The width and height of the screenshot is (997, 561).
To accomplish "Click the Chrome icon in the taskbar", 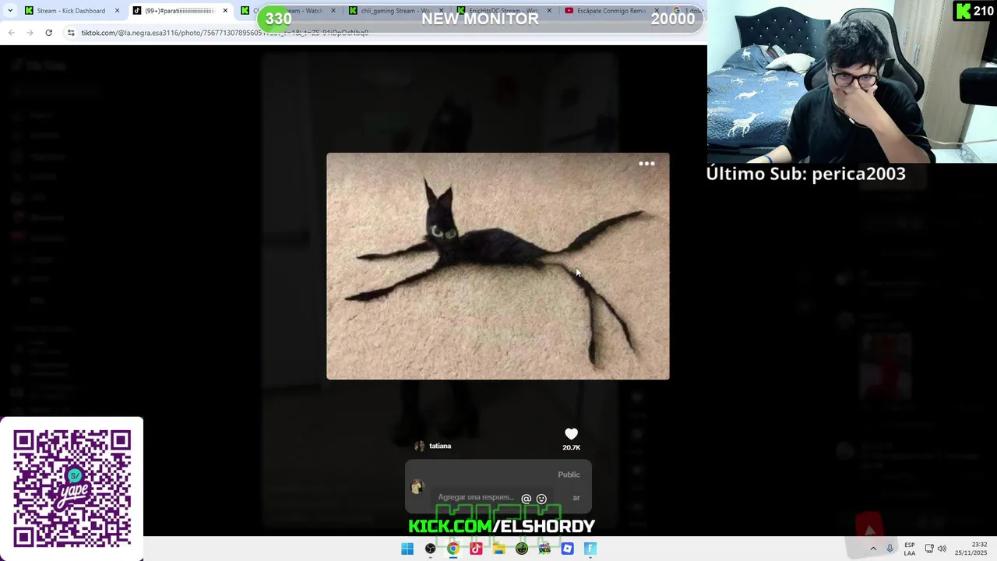I will click(x=453, y=549).
